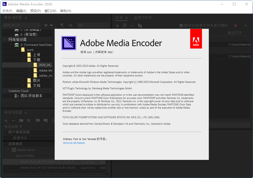The image size is (253, 178).
Task: Disable automatic encoding of watch folders
Action: click(x=181, y=25)
